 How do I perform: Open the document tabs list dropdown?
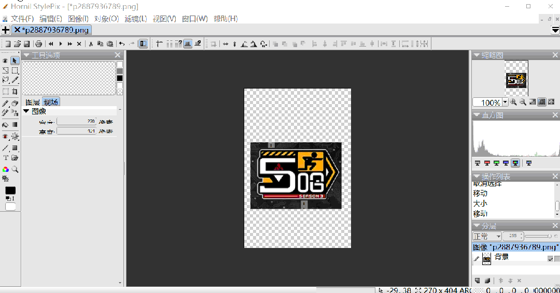[555, 30]
